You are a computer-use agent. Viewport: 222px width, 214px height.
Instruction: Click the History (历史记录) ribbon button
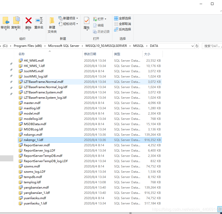click(101, 32)
